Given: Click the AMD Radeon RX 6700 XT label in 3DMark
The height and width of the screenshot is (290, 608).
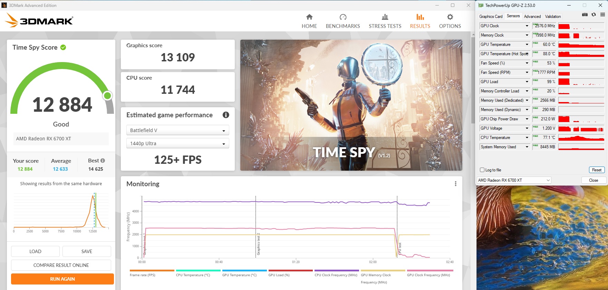Looking at the screenshot, I should (44, 139).
